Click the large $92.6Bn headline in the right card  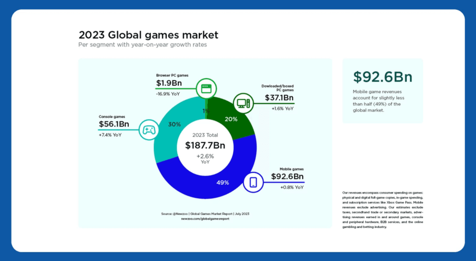382,76
